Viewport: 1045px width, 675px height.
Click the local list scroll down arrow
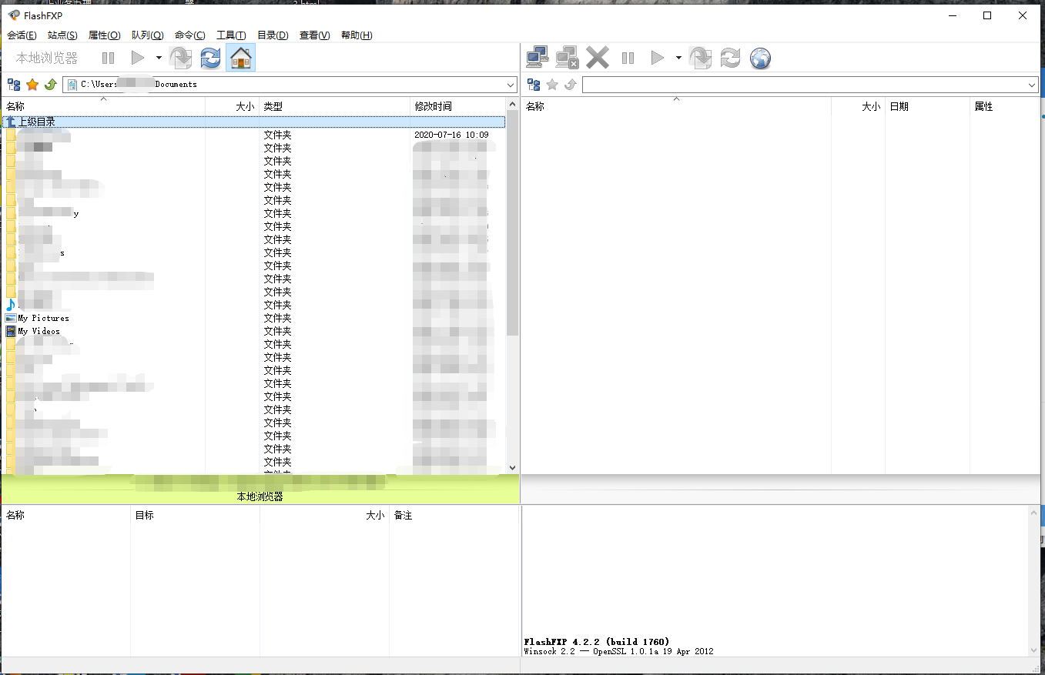pos(512,467)
